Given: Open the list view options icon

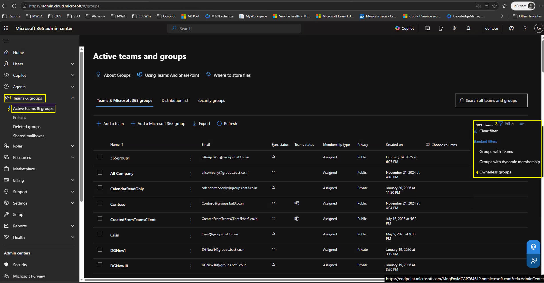Looking at the screenshot, I should (x=522, y=124).
